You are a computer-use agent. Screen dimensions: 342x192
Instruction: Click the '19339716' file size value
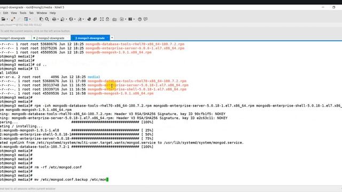tap(51, 89)
